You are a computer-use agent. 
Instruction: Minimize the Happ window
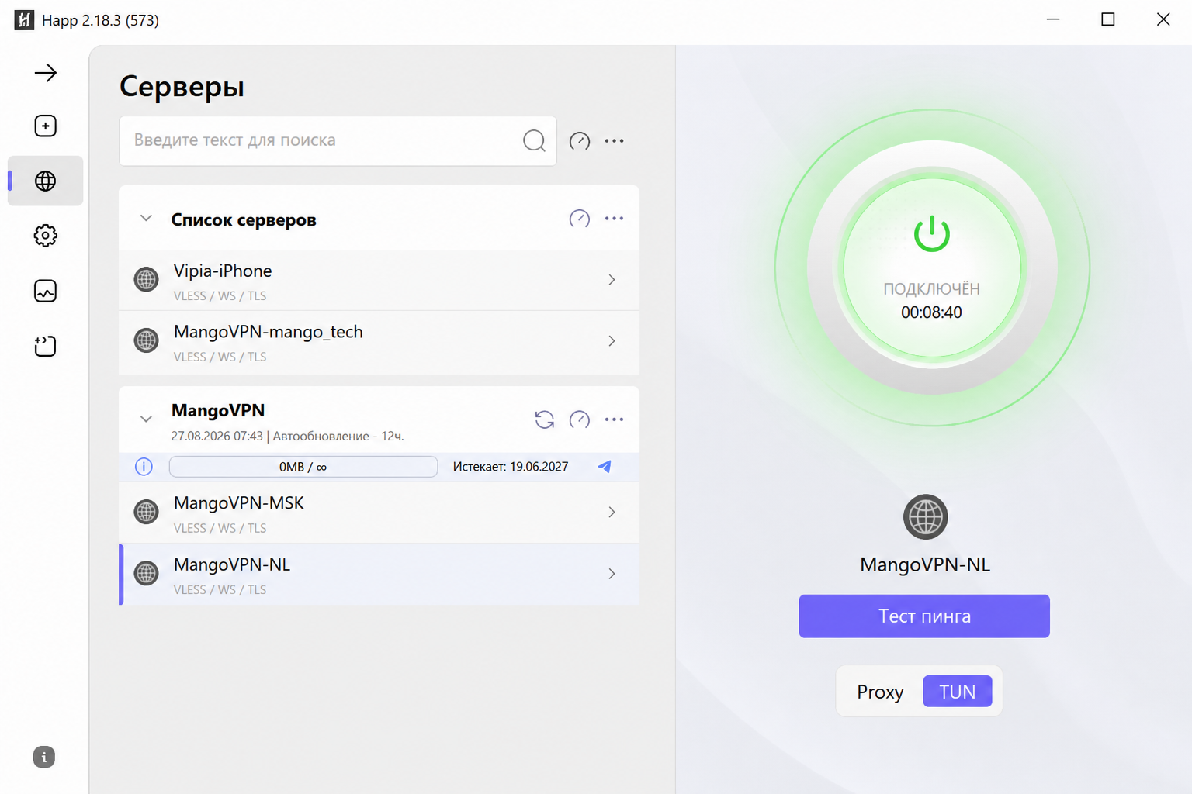[1053, 19]
